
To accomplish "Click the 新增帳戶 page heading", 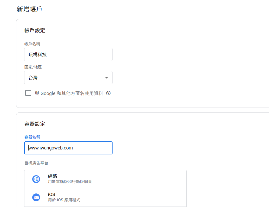I will pos(29,9).
